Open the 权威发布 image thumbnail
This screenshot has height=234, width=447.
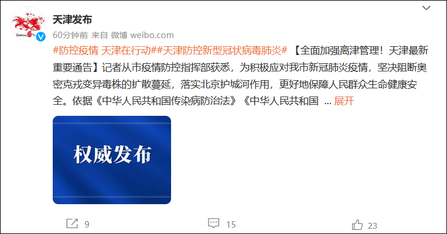point(112,160)
